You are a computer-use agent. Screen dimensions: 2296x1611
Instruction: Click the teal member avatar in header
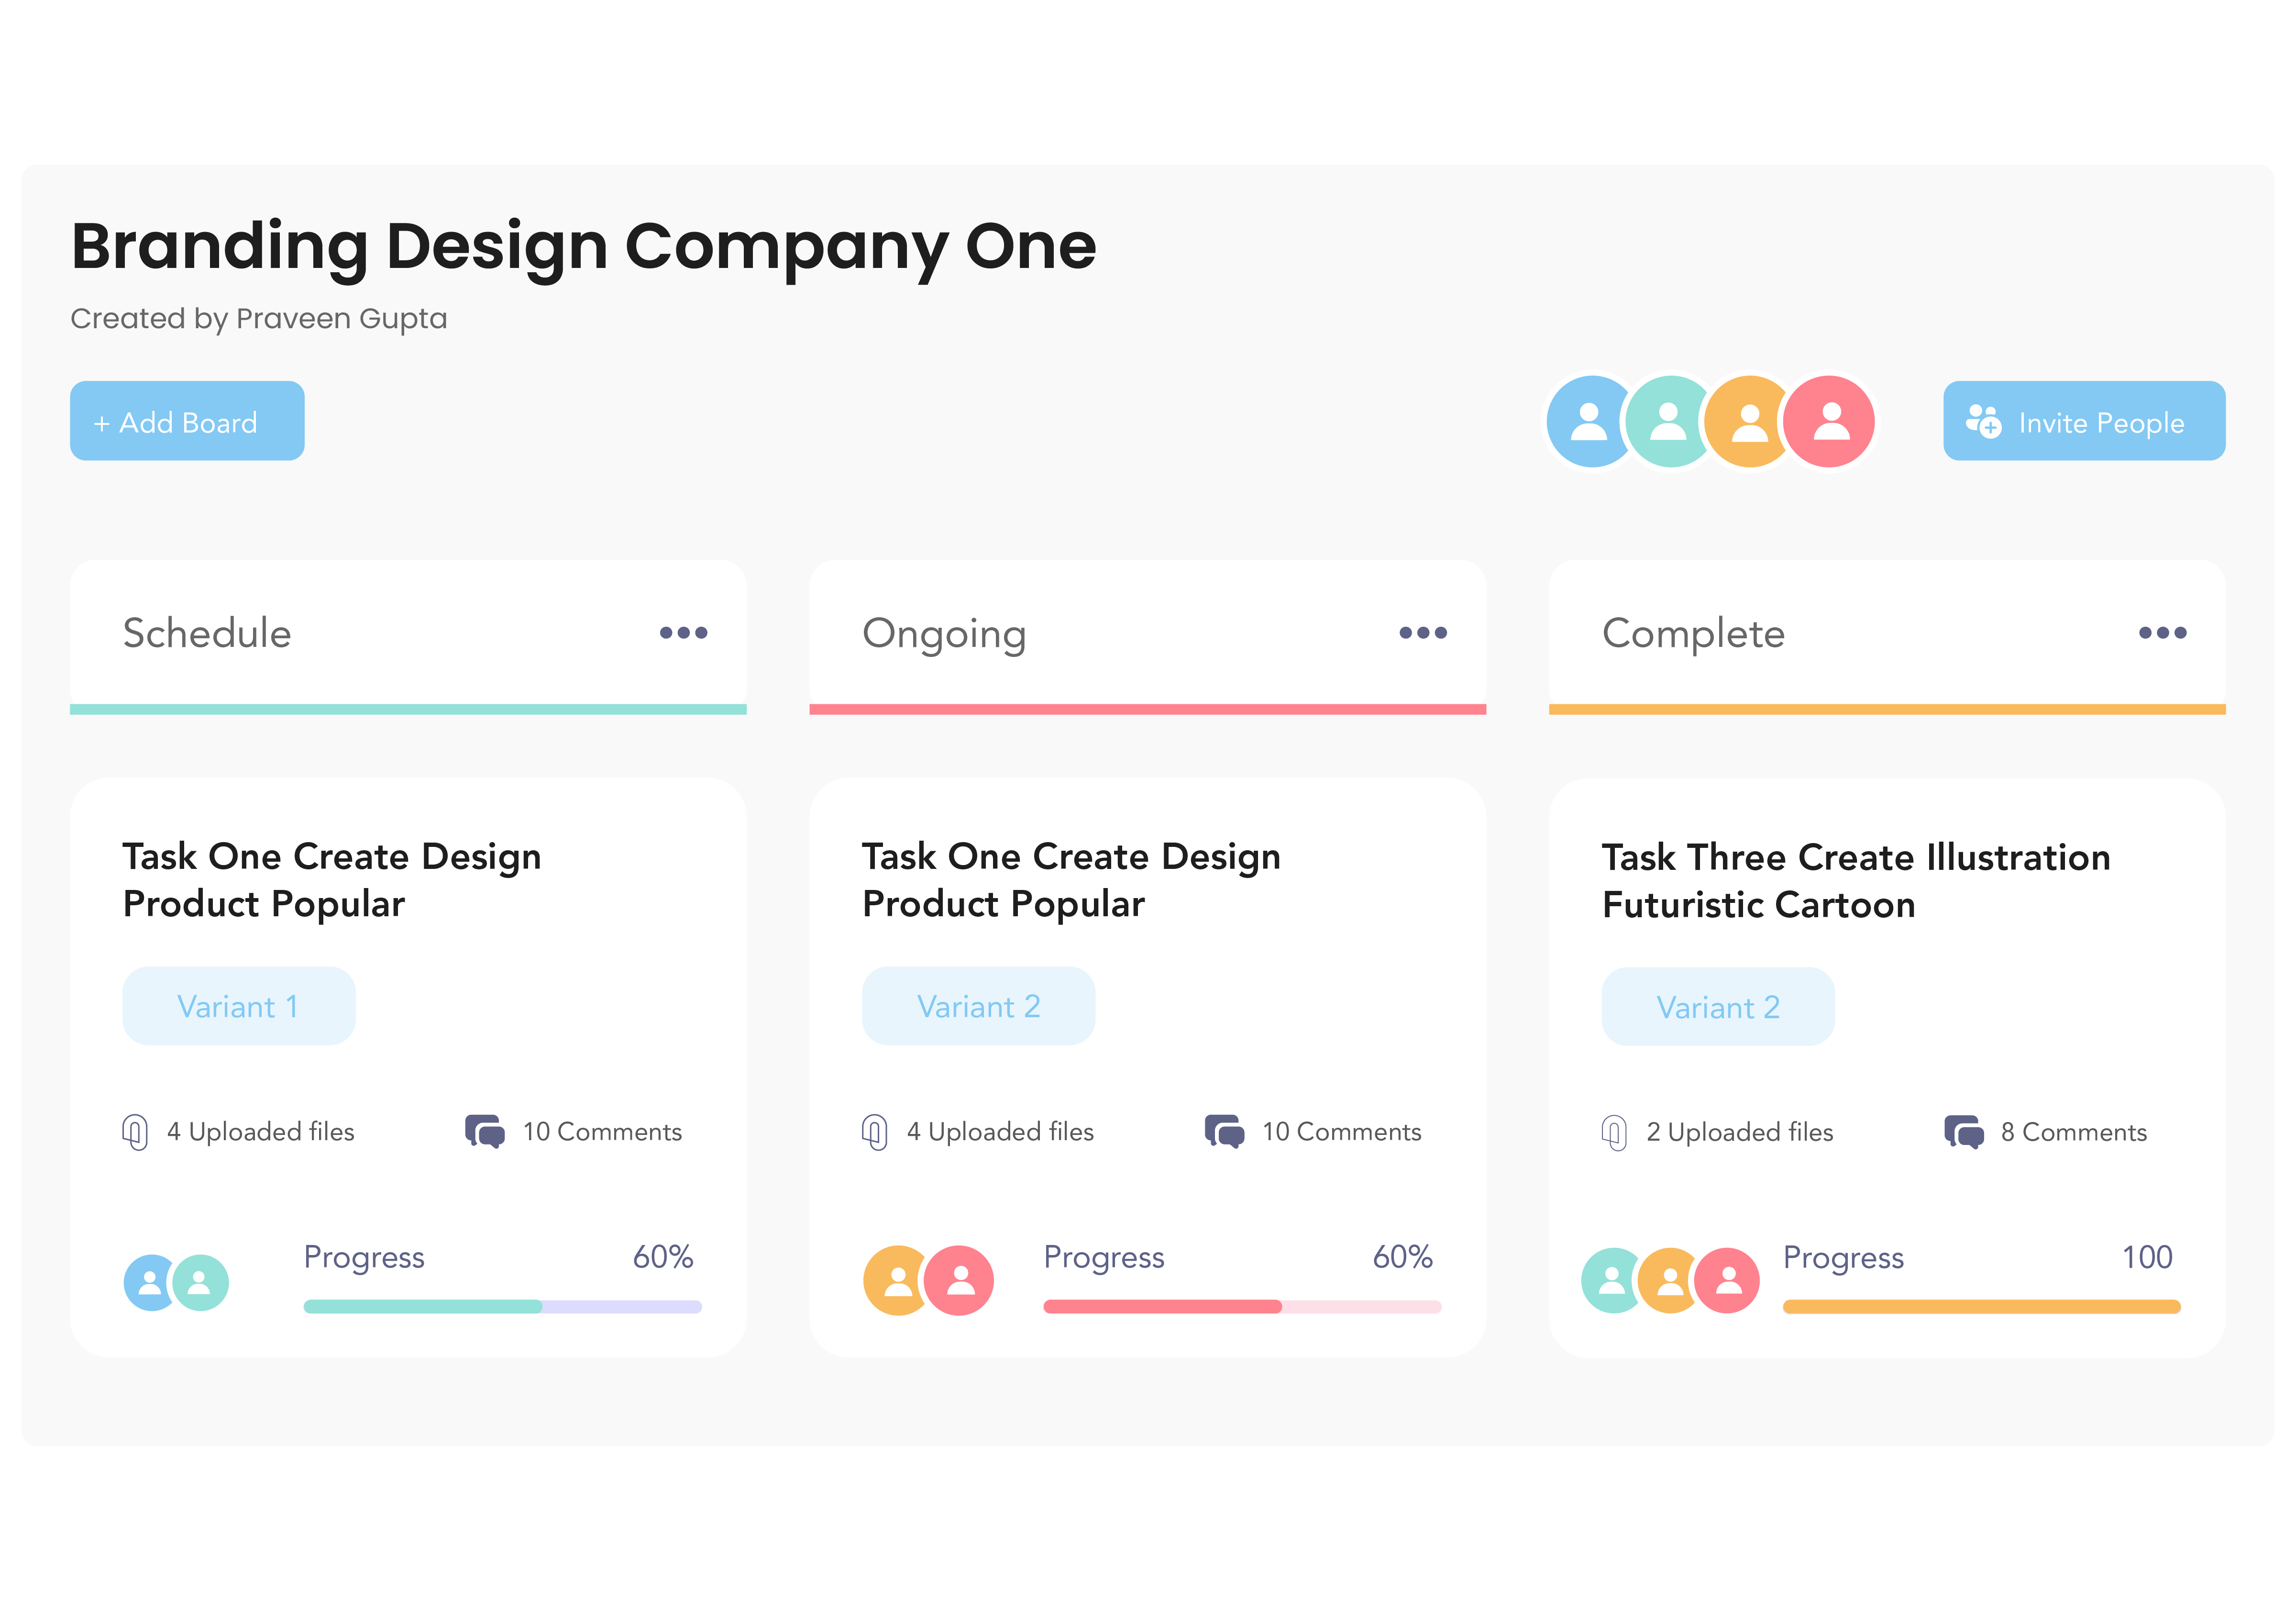[1667, 421]
